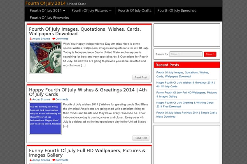Focus the Search for input field
The width and height of the screenshot is (247, 164).
(x=186, y=54)
